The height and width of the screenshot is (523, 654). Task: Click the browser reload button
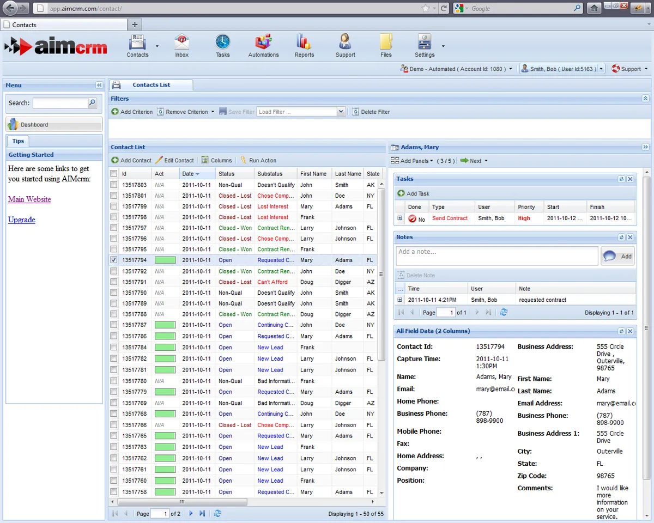point(444,8)
